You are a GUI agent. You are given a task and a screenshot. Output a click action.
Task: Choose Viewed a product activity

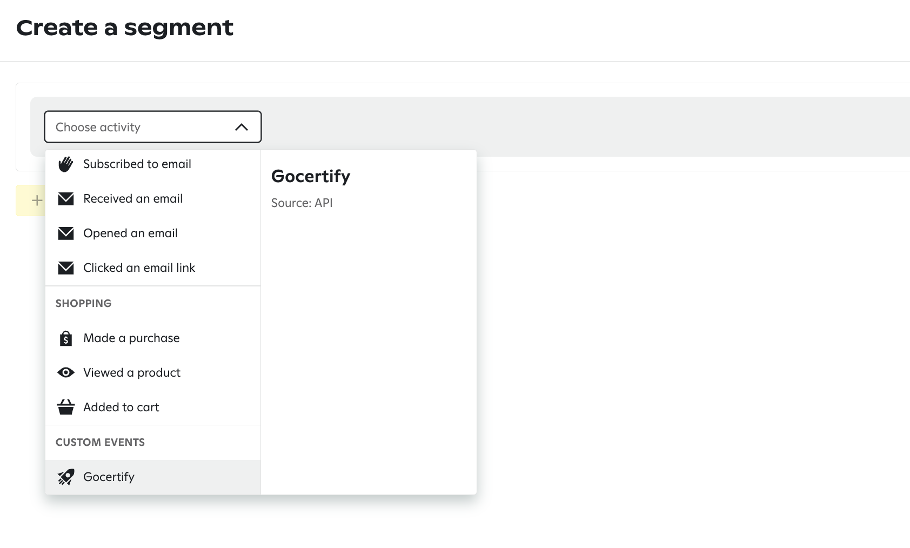pyautogui.click(x=153, y=373)
